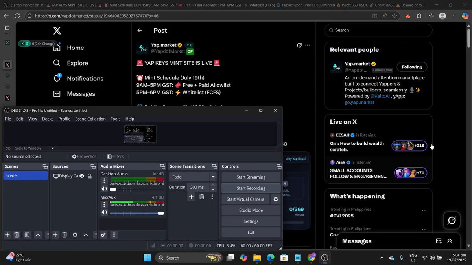Open source properties gear in Sources panel
This screenshot has height=265, width=472.
pos(75,235)
